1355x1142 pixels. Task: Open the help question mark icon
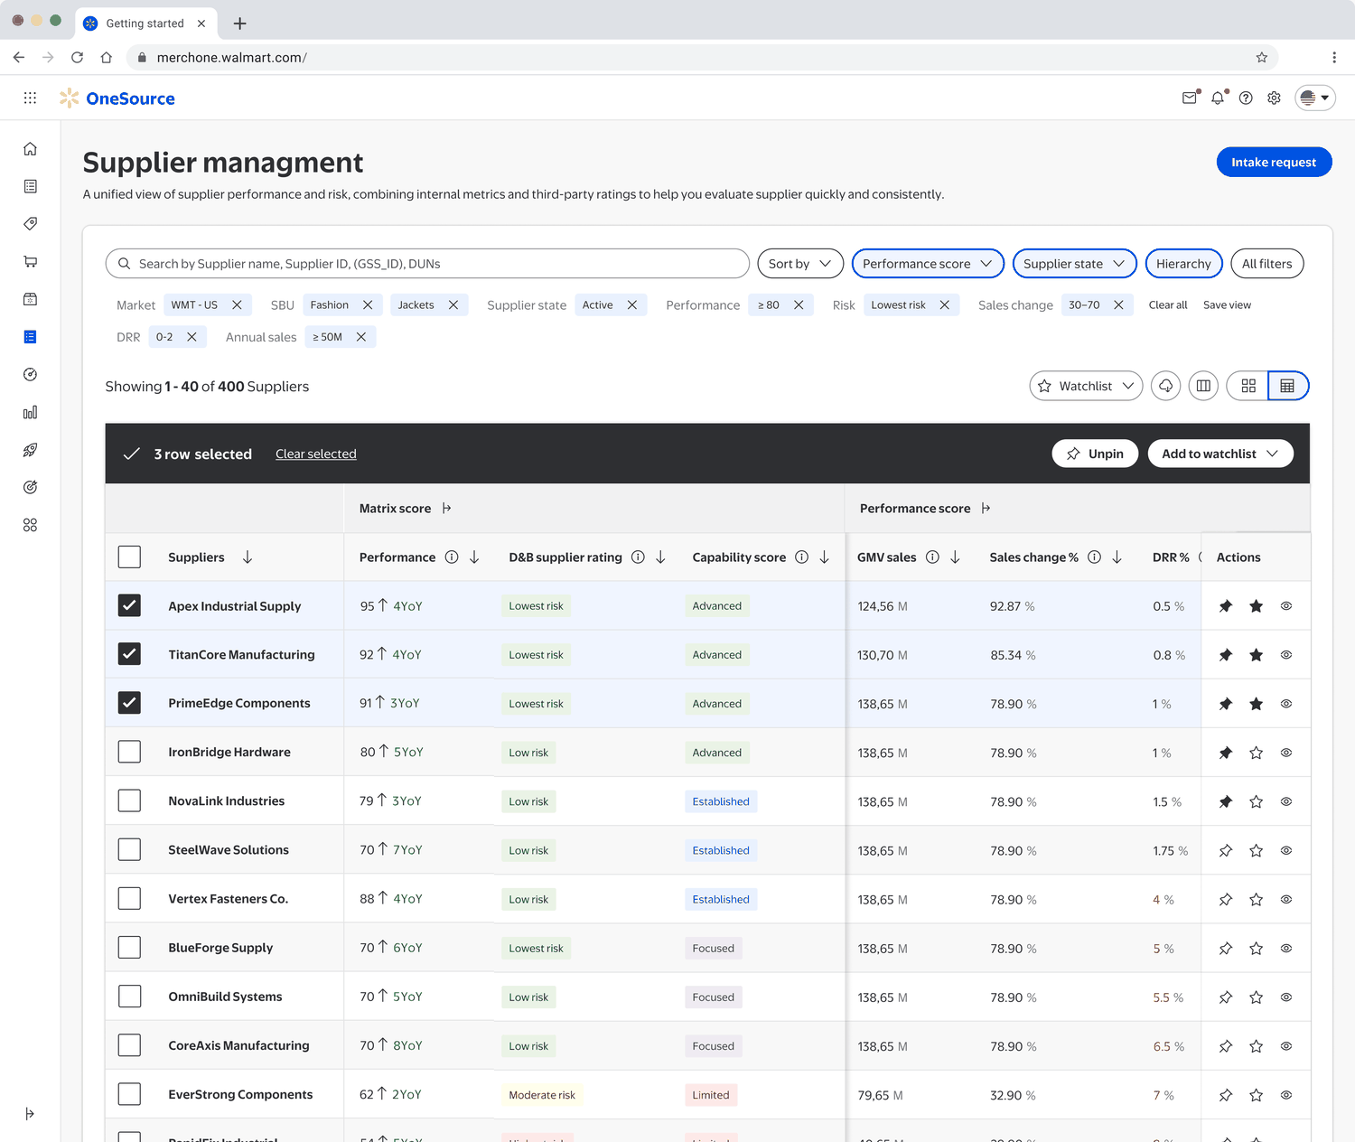[1246, 98]
